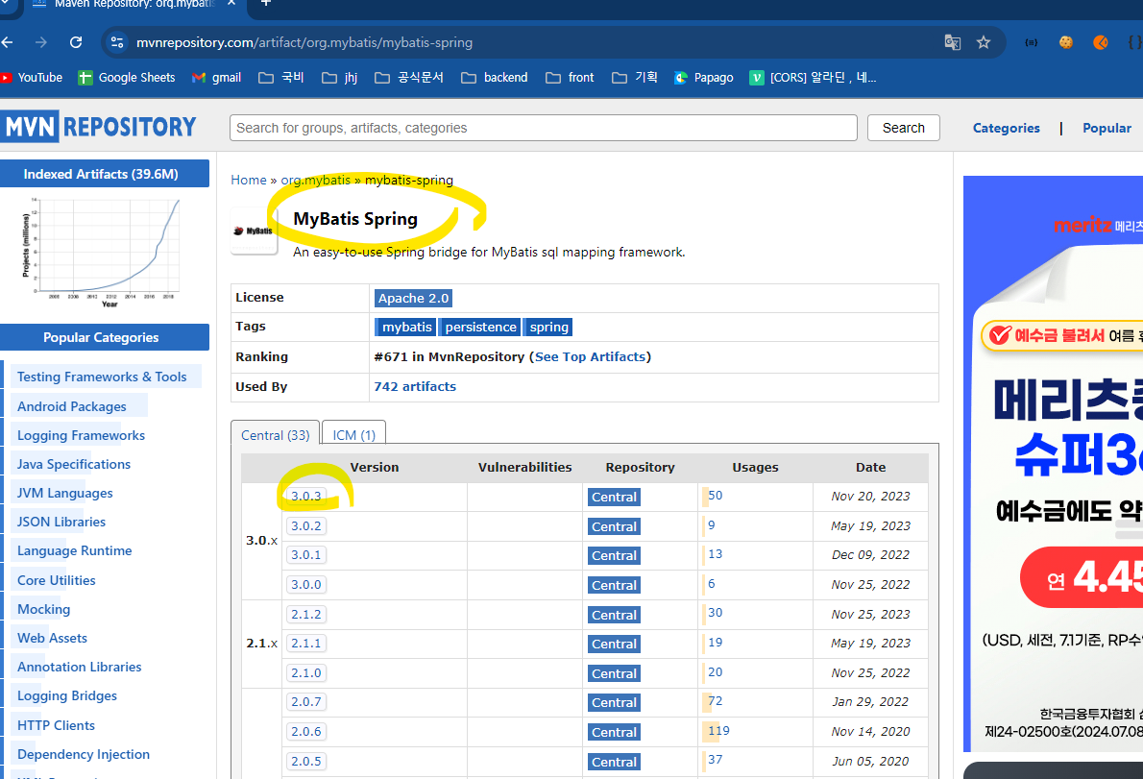Bookmark this page with star icon
This screenshot has width=1143, height=779.
point(984,42)
